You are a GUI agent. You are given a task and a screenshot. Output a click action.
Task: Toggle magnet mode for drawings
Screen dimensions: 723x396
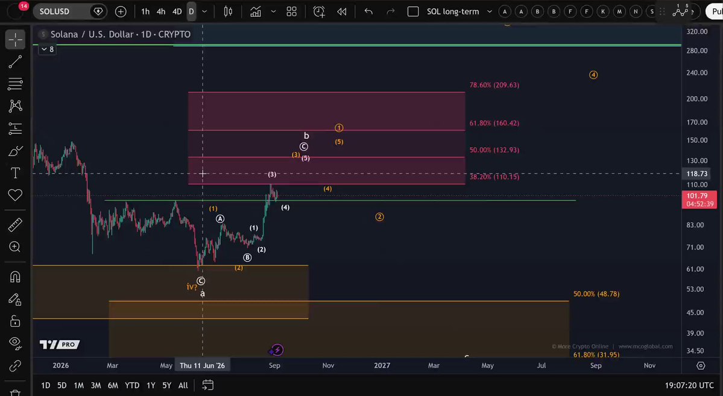coord(15,277)
